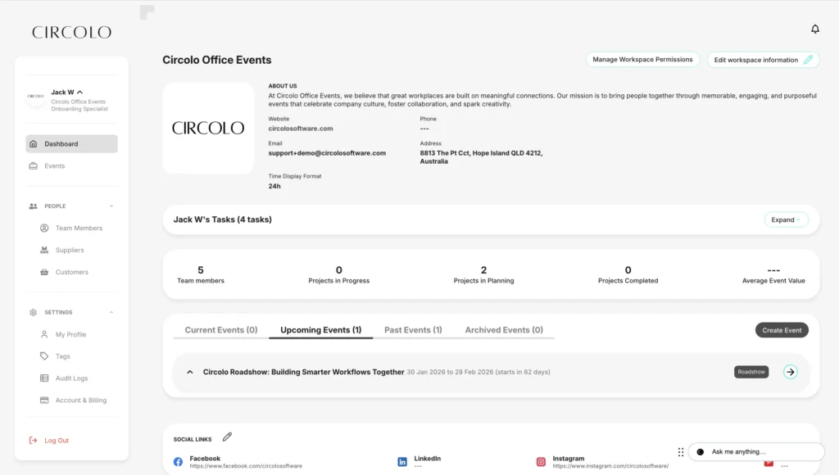Click the Ask me anything input field
This screenshot has width=839, height=475.
pos(762,452)
